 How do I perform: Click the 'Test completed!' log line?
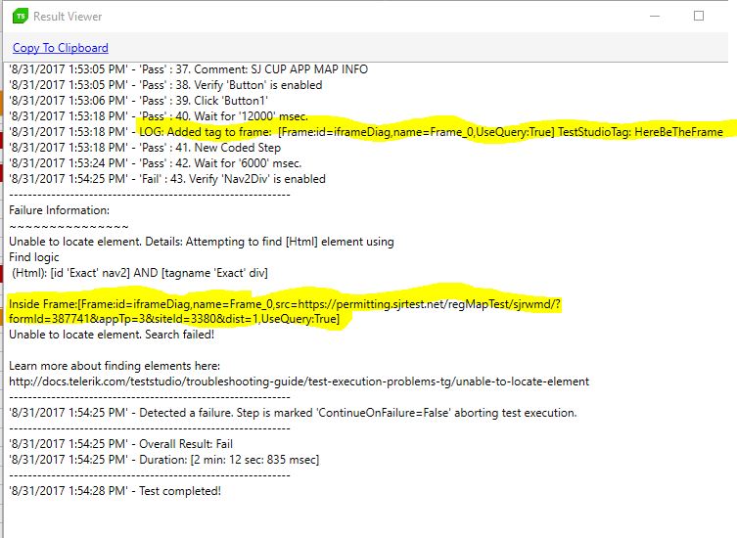tap(115, 491)
